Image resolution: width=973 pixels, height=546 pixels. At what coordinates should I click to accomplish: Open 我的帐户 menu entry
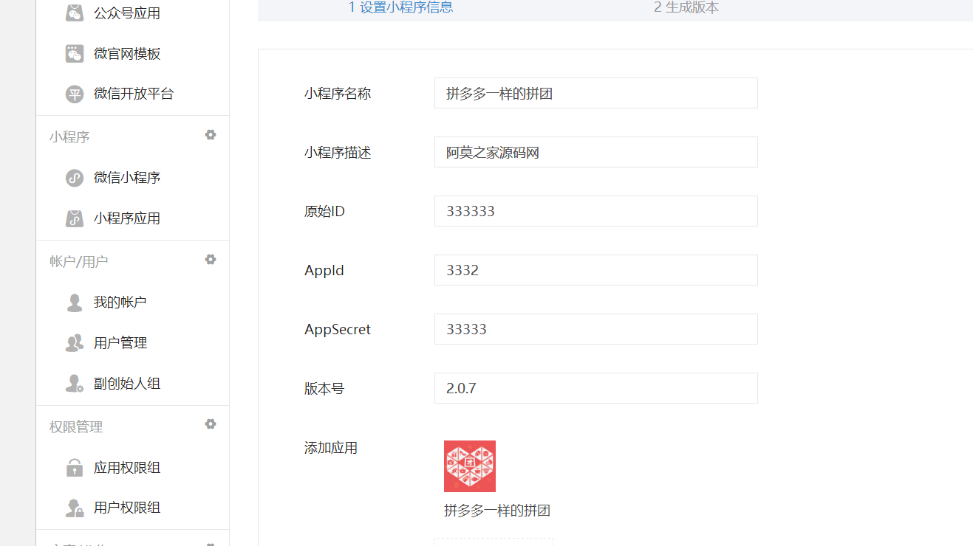pyautogui.click(x=120, y=303)
